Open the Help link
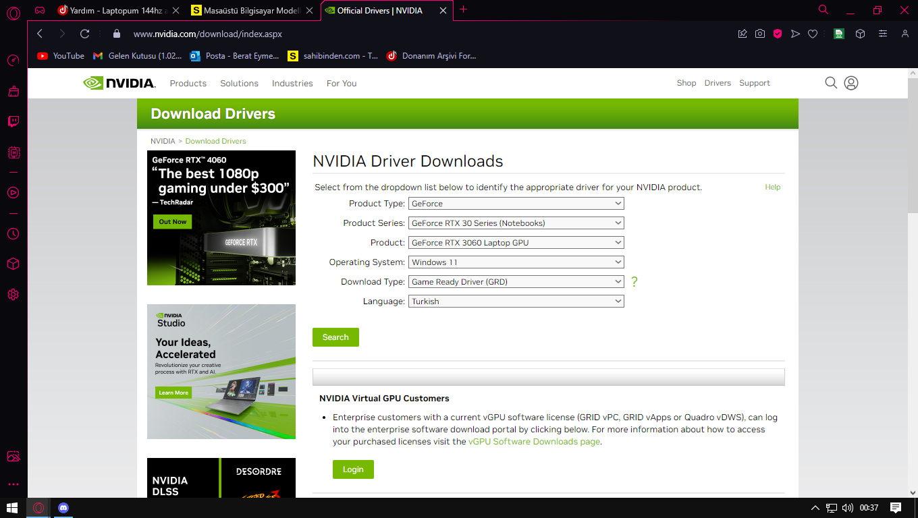This screenshot has width=918, height=518. click(773, 187)
